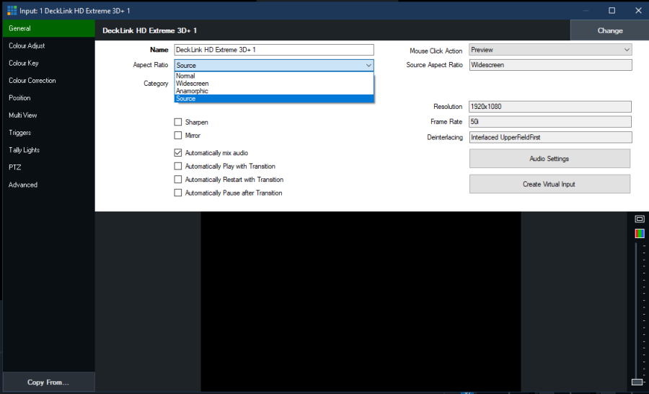This screenshot has width=649, height=394.
Task: Tick Automatically Restart with Transition
Action: (178, 180)
